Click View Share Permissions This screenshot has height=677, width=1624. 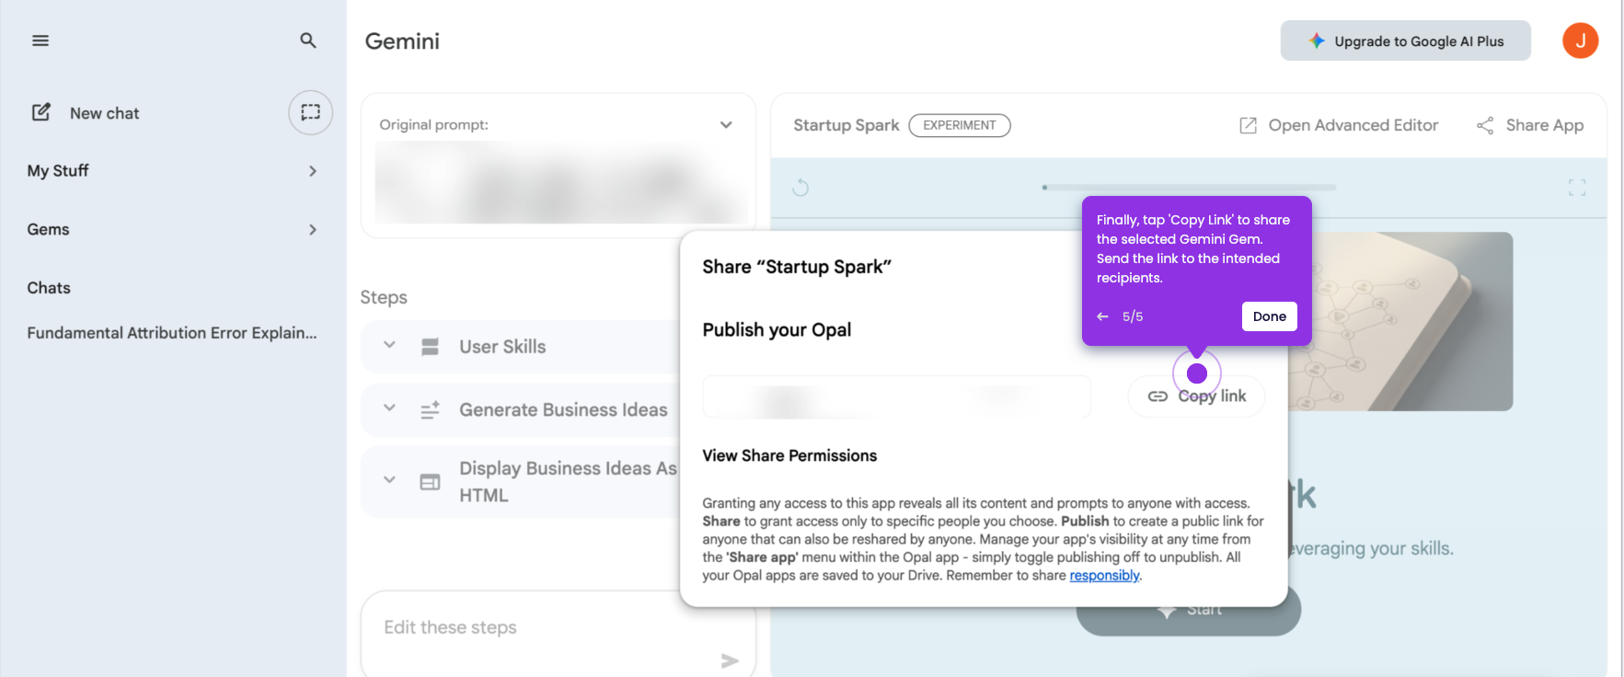click(789, 456)
